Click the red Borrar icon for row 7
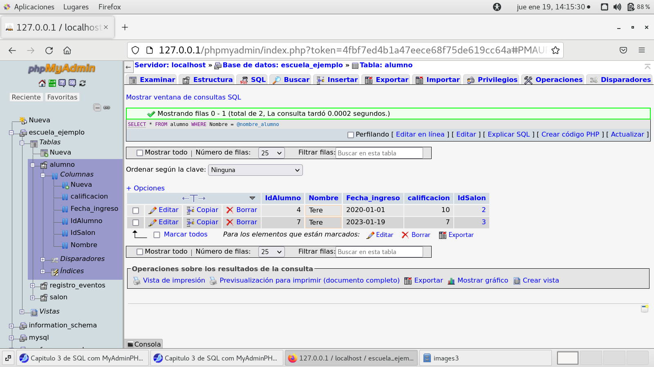 click(x=230, y=223)
